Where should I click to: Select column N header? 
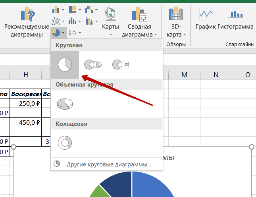click(x=216, y=75)
